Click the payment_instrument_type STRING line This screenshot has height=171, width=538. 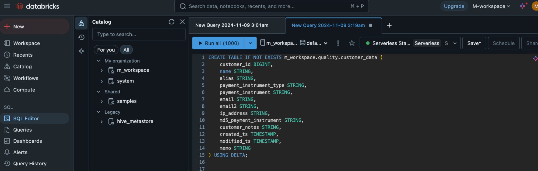click(x=263, y=85)
